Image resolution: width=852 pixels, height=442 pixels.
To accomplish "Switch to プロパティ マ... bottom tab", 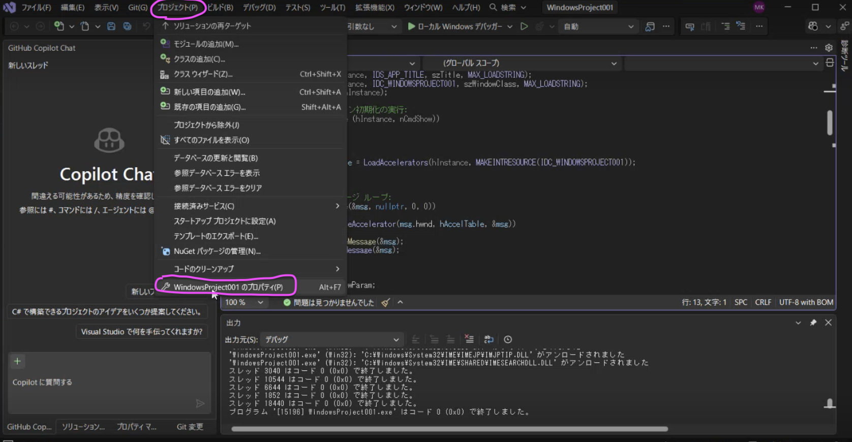I will [x=137, y=427].
